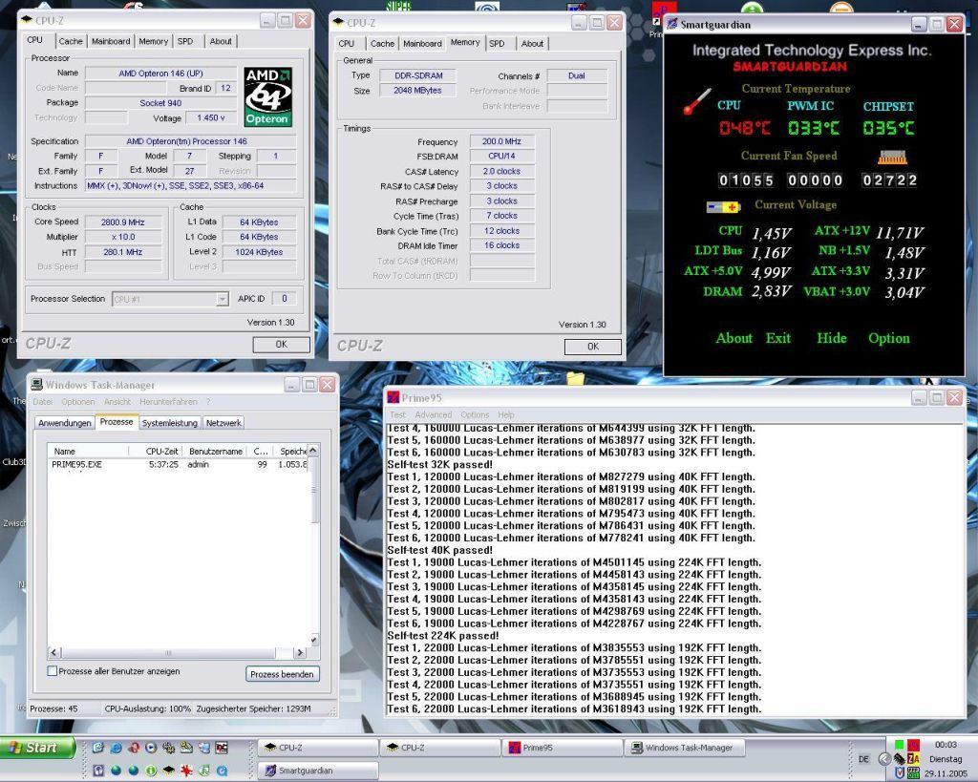Click the Core Speed value 2800.9 MHz
This screenshot has height=782, width=978.
(x=123, y=222)
